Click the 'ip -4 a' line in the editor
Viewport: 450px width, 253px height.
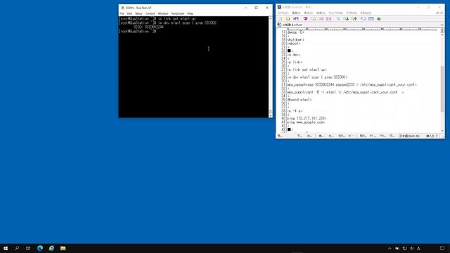pos(295,111)
